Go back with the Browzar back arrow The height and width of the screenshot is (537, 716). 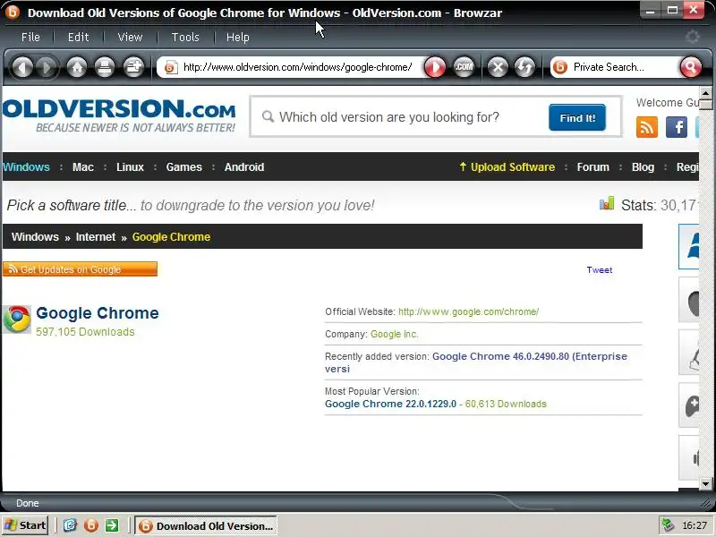coord(21,68)
